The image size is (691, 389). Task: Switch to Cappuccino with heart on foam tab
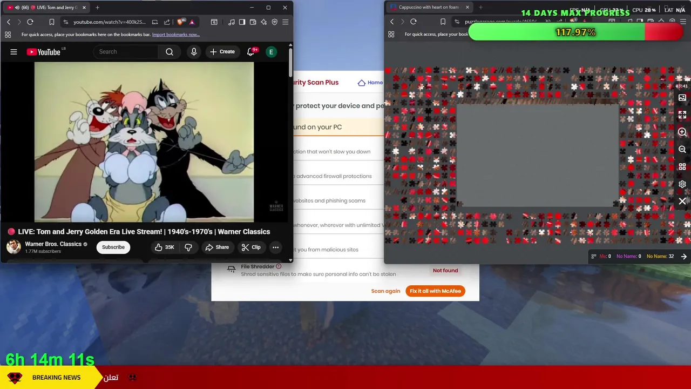point(429,8)
